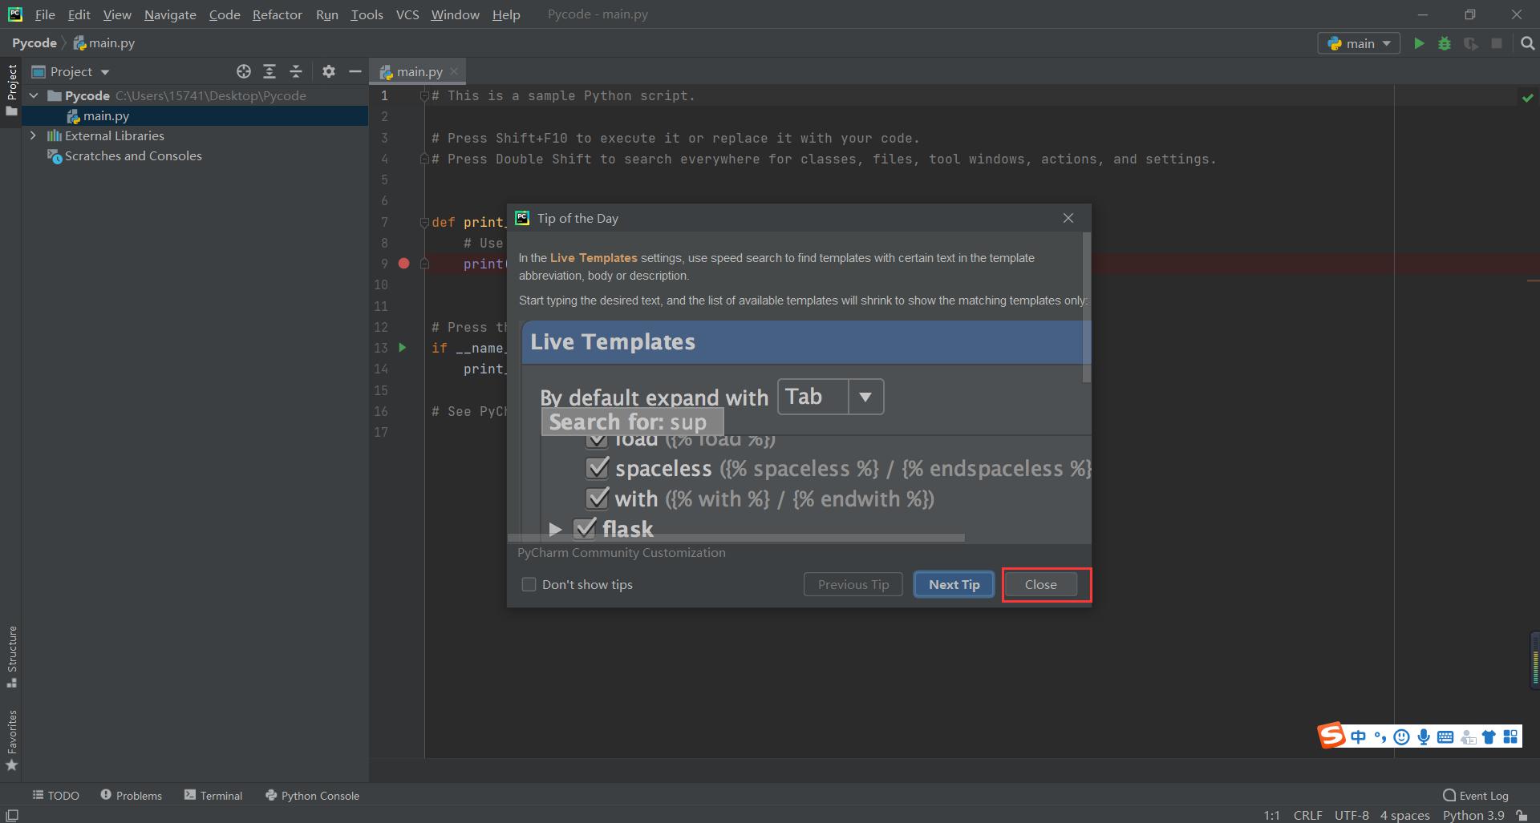Open Problems tool window
The height and width of the screenshot is (823, 1540).
[x=131, y=795]
